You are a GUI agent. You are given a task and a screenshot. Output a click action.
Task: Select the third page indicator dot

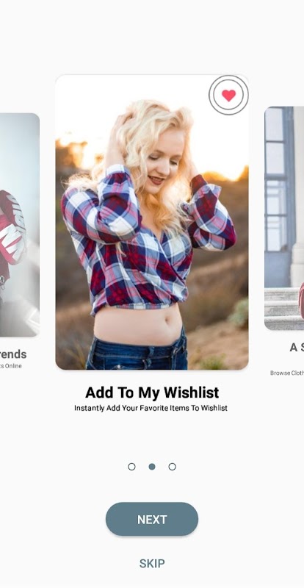click(x=172, y=467)
